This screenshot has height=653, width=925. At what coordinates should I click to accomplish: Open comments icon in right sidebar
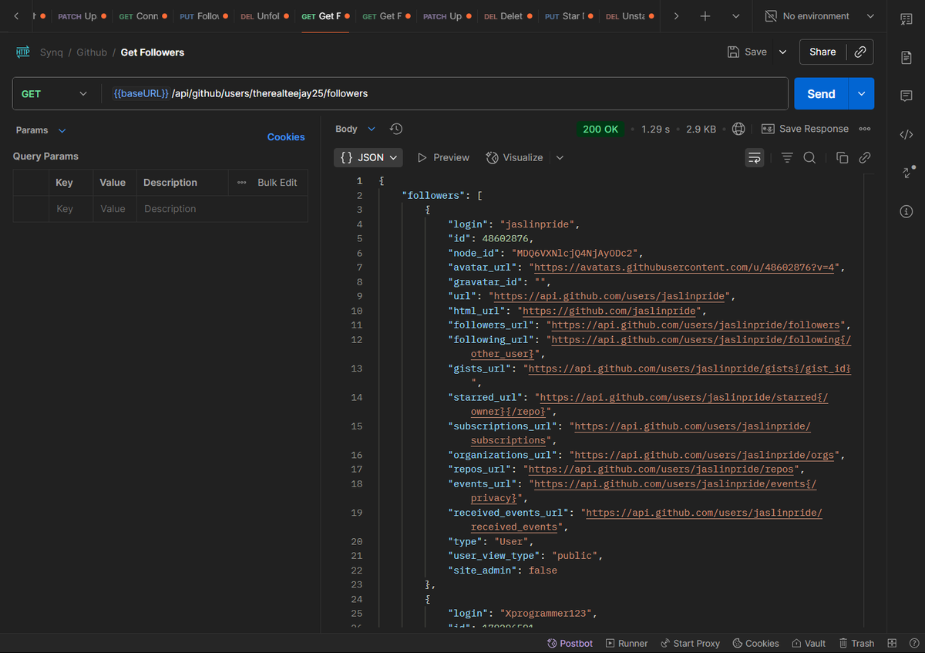(x=906, y=96)
